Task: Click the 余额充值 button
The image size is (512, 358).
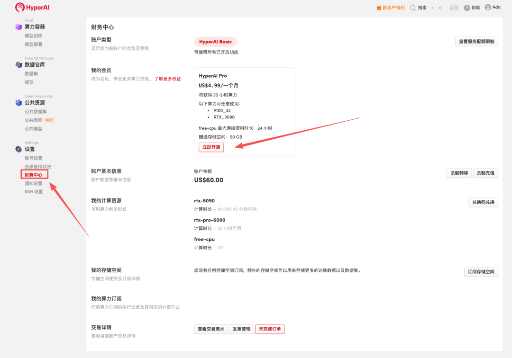Action: (485, 173)
